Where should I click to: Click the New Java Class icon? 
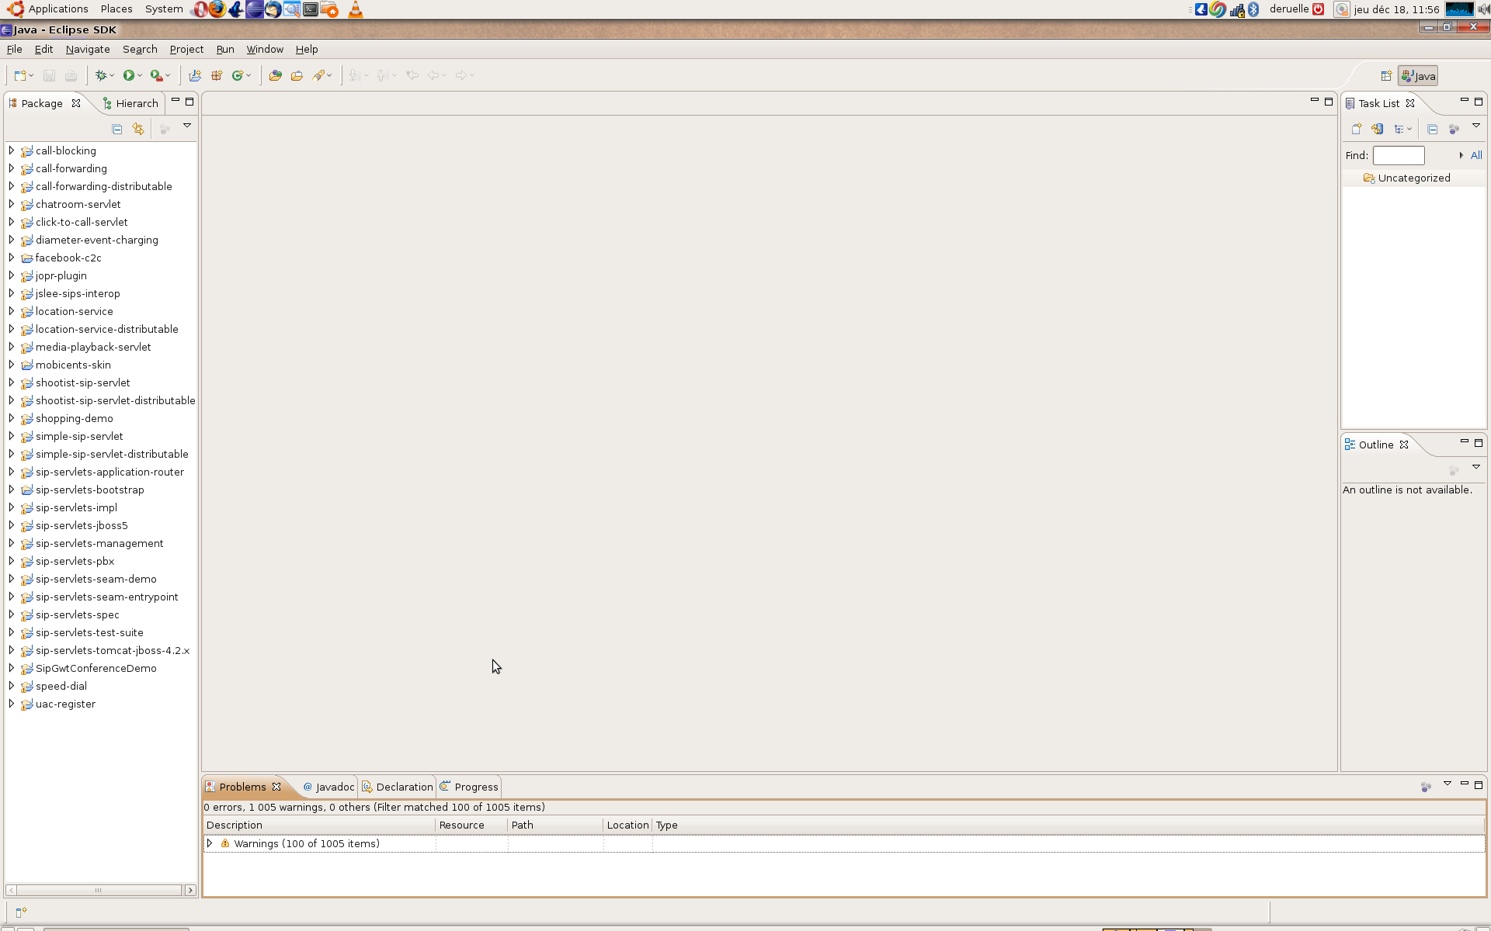(238, 75)
